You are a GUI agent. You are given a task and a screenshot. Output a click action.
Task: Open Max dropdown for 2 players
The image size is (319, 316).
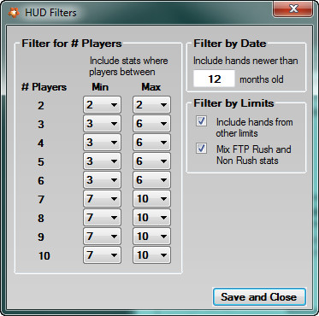point(151,105)
